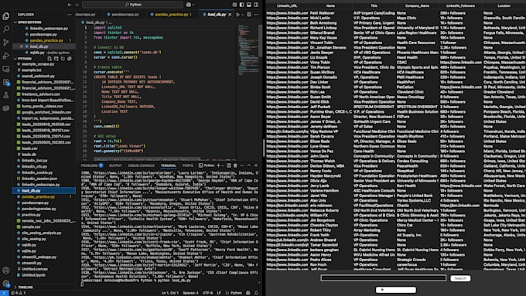Viewport: 526px width, 296px height.
Task: Open the run options dropdown beside the play icon
Action: click(243, 15)
